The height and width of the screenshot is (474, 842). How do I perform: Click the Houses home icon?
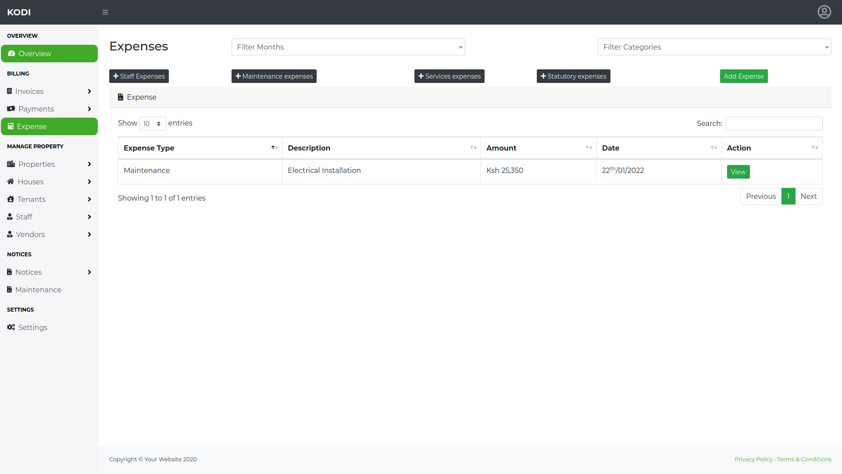tap(11, 182)
